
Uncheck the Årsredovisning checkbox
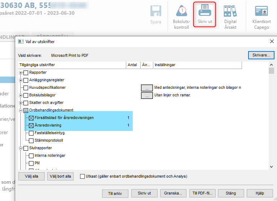pyautogui.click(x=31, y=125)
